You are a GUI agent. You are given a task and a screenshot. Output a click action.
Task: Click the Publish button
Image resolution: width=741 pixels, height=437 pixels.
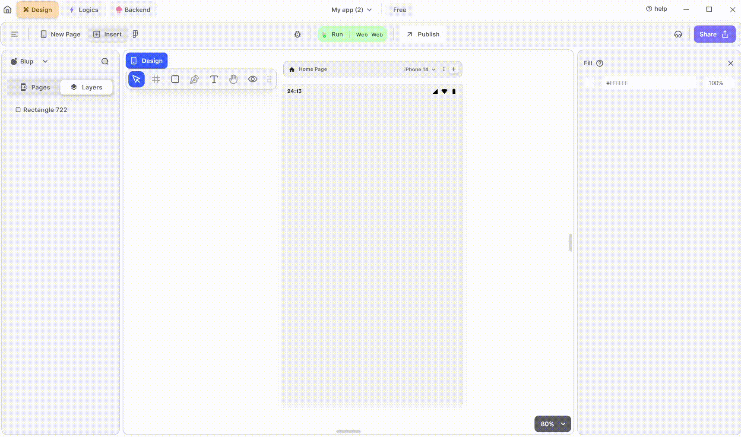[x=422, y=34]
